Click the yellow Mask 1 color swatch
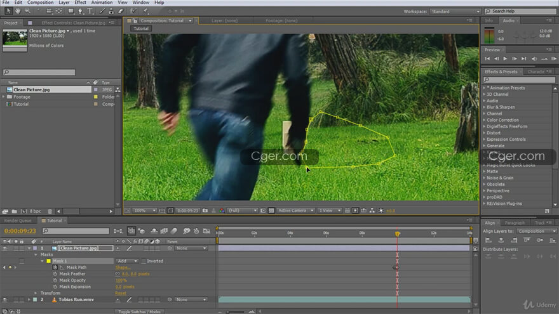Image resolution: width=559 pixels, height=314 pixels. (48, 261)
